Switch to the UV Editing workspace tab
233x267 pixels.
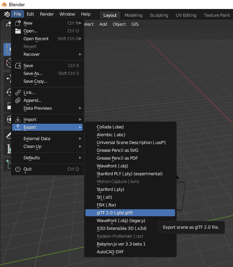[186, 15]
